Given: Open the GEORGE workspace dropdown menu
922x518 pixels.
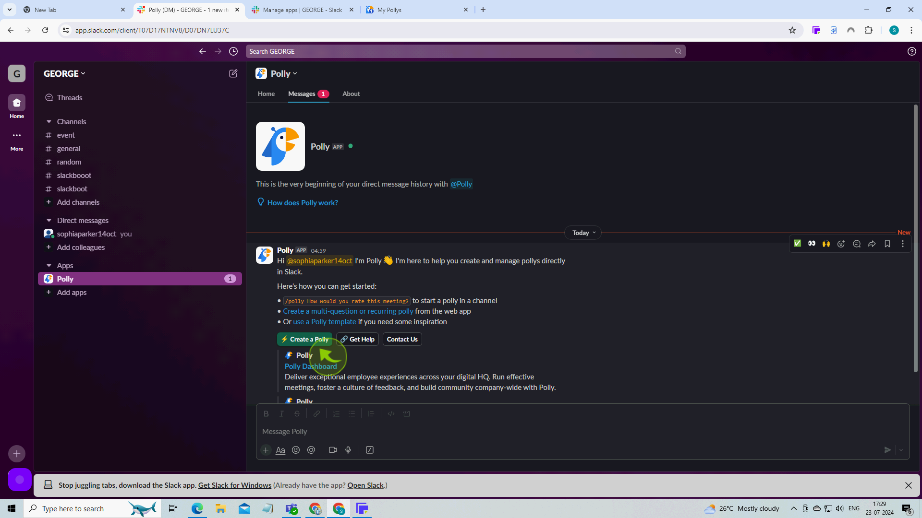Looking at the screenshot, I should click(x=64, y=73).
